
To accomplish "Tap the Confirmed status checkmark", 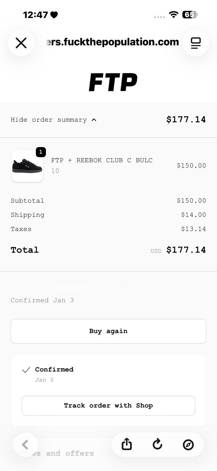I will pyautogui.click(x=26, y=370).
